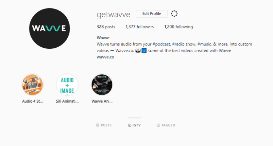Screen dimensions: 273x146
Task: Open the Wavve Ani... highlight circle
Action: coord(102,85)
